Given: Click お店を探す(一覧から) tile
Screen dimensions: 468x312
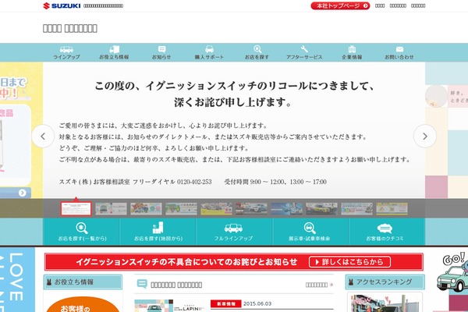Looking at the screenshot, I should (x=81, y=232).
